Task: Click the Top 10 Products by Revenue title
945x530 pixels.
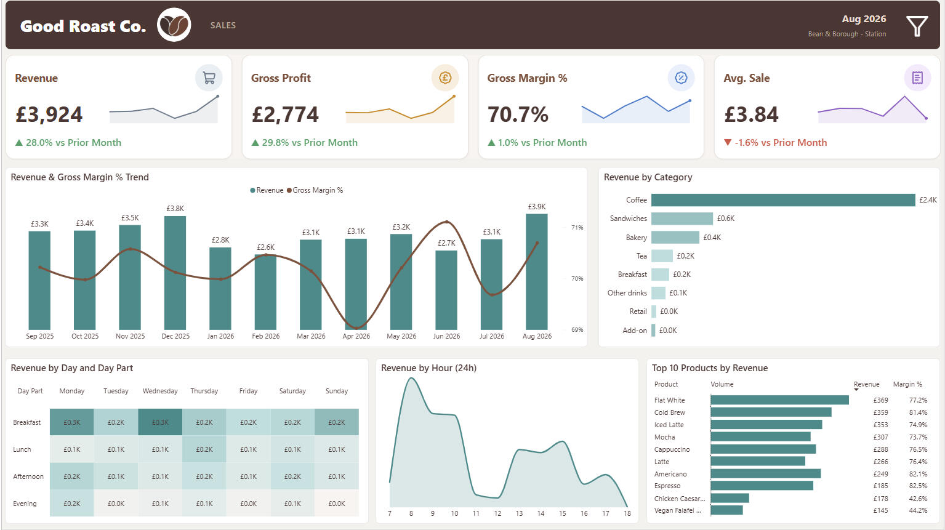Action: point(710,368)
